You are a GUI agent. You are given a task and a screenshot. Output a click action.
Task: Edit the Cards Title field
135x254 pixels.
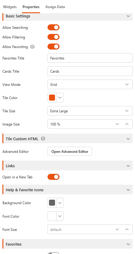pos(90,71)
